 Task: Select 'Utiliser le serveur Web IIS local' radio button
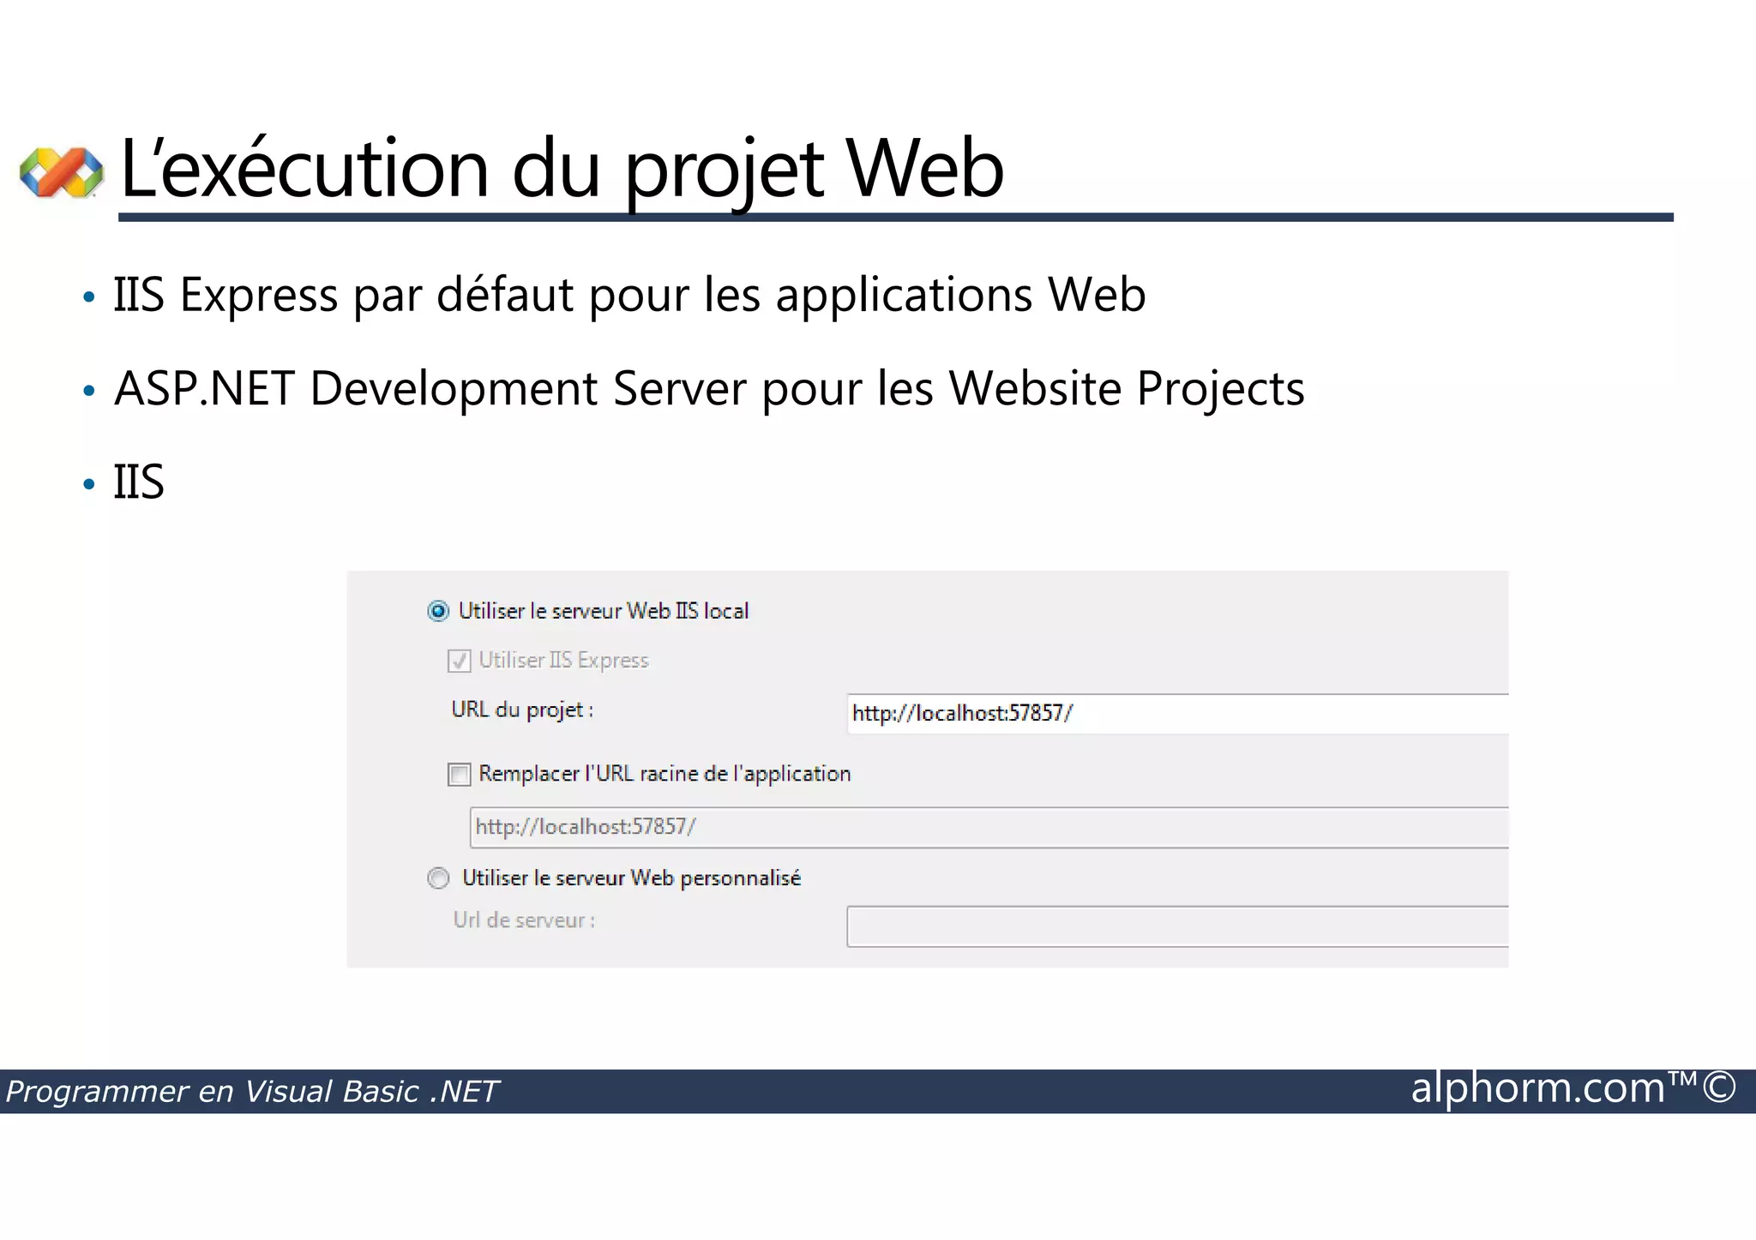coord(438,611)
